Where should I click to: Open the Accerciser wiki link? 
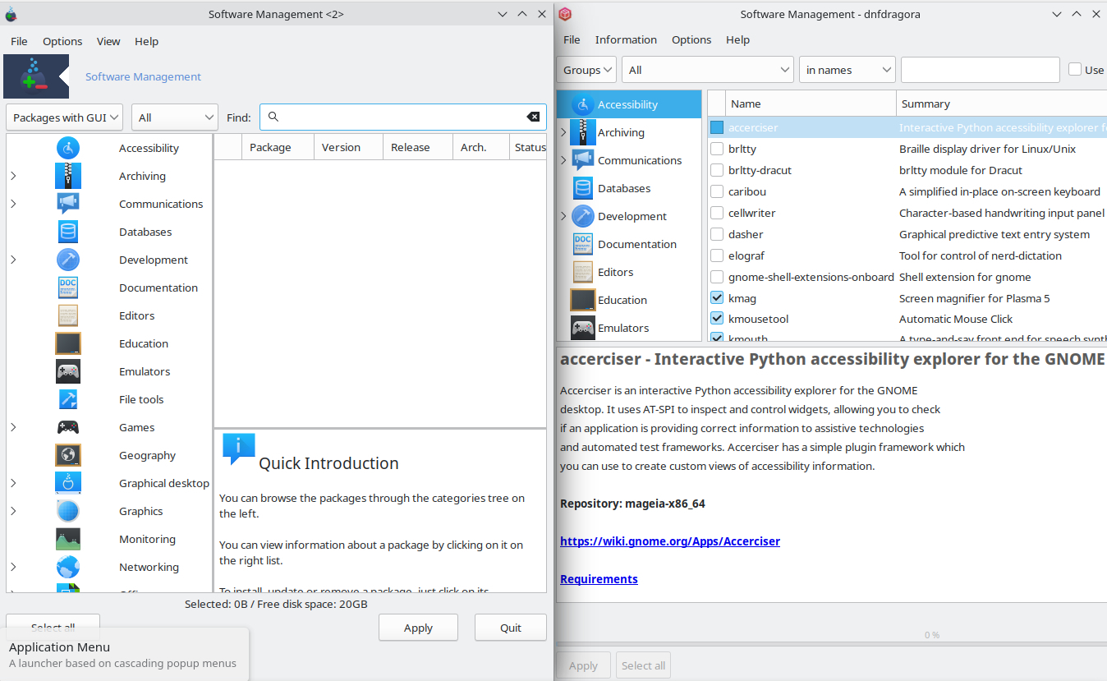tap(669, 541)
